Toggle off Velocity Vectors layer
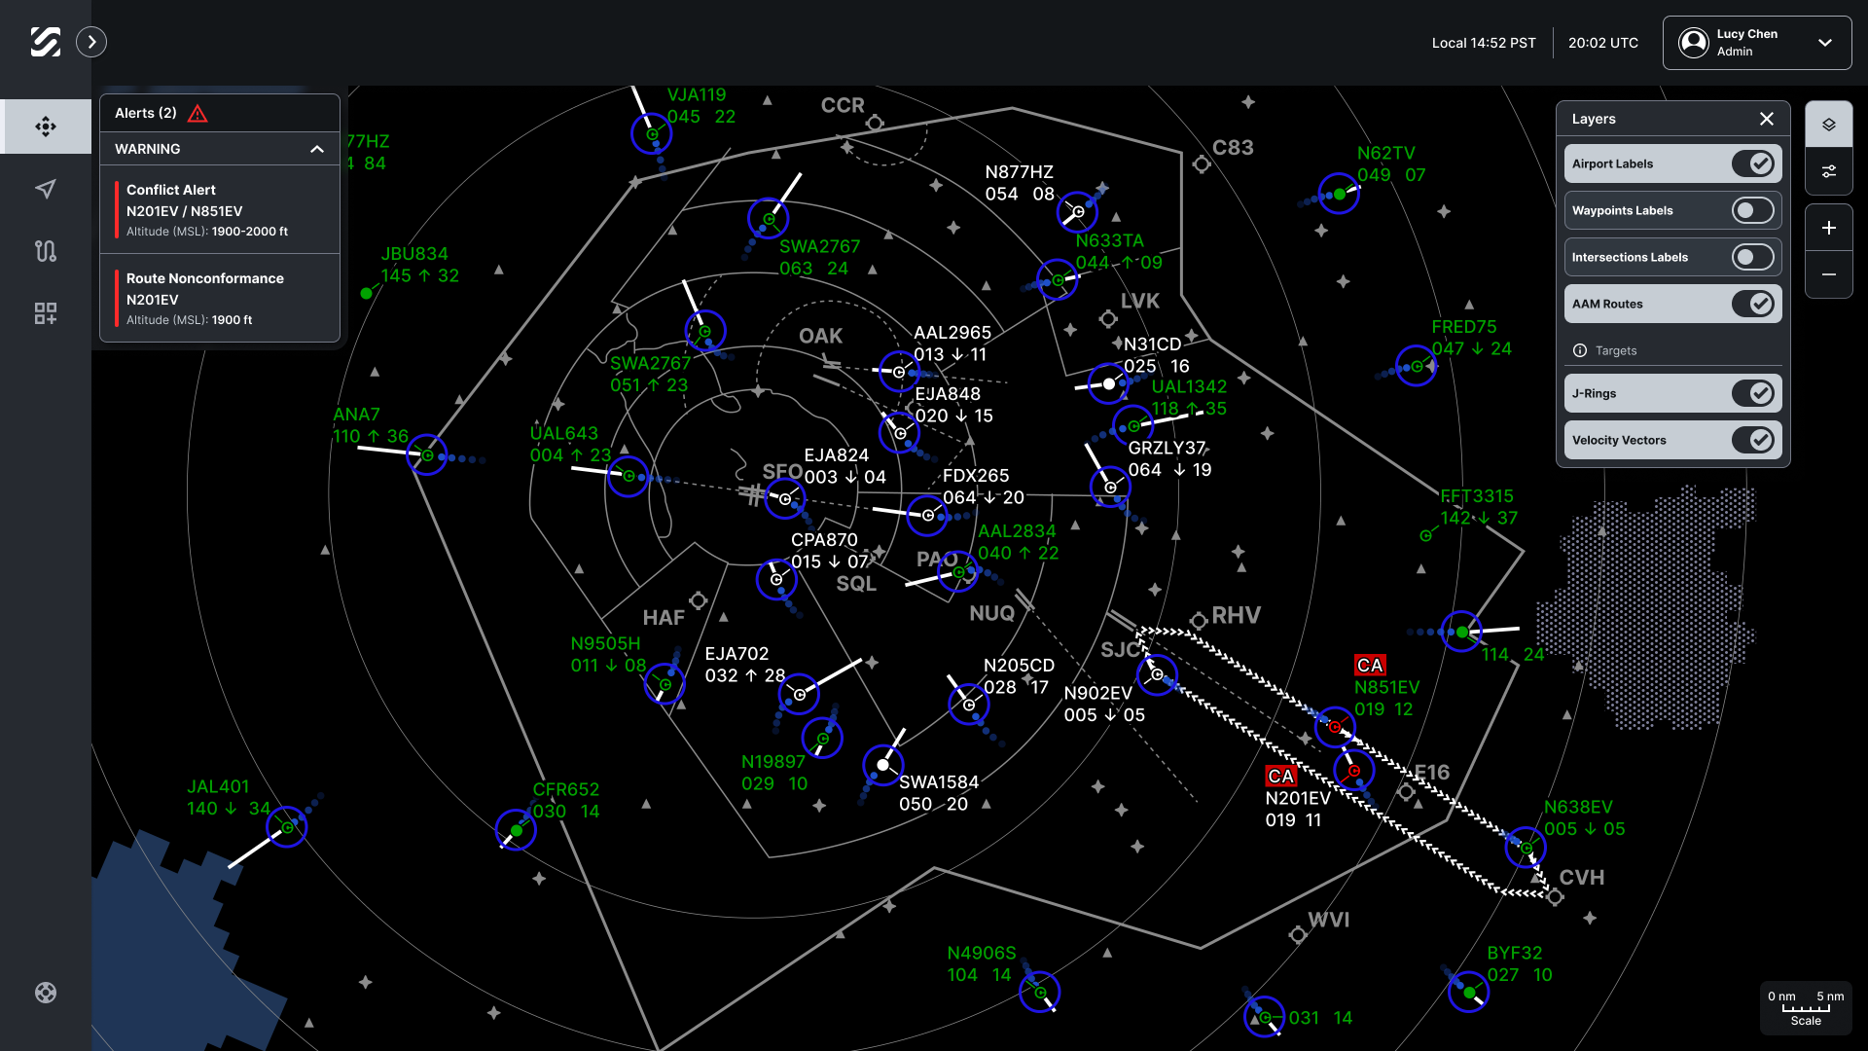The height and width of the screenshot is (1051, 1868). (x=1753, y=440)
